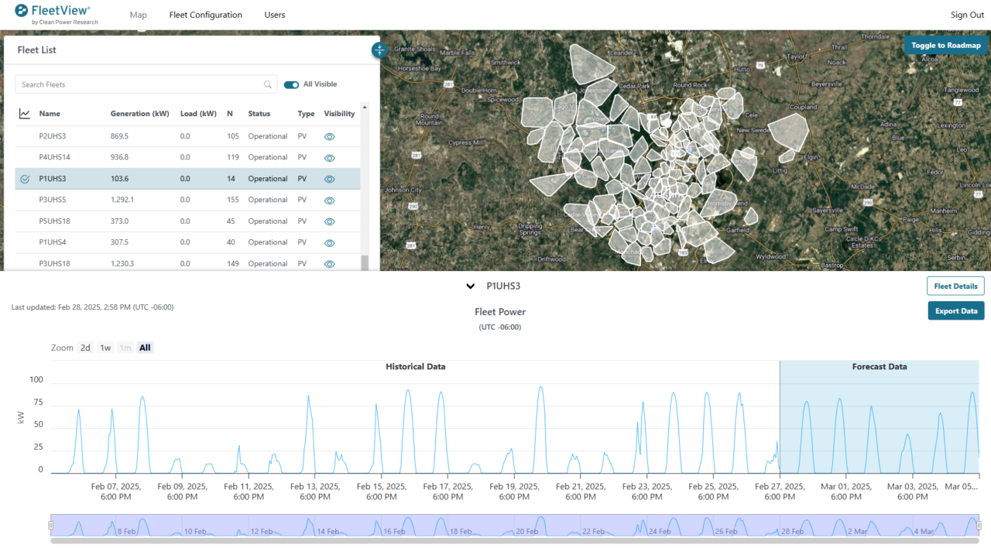
Task: Sign Out of FleetView
Action: tap(966, 15)
